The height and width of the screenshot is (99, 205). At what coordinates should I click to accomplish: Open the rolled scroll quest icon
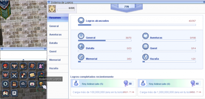pyautogui.click(x=23, y=75)
